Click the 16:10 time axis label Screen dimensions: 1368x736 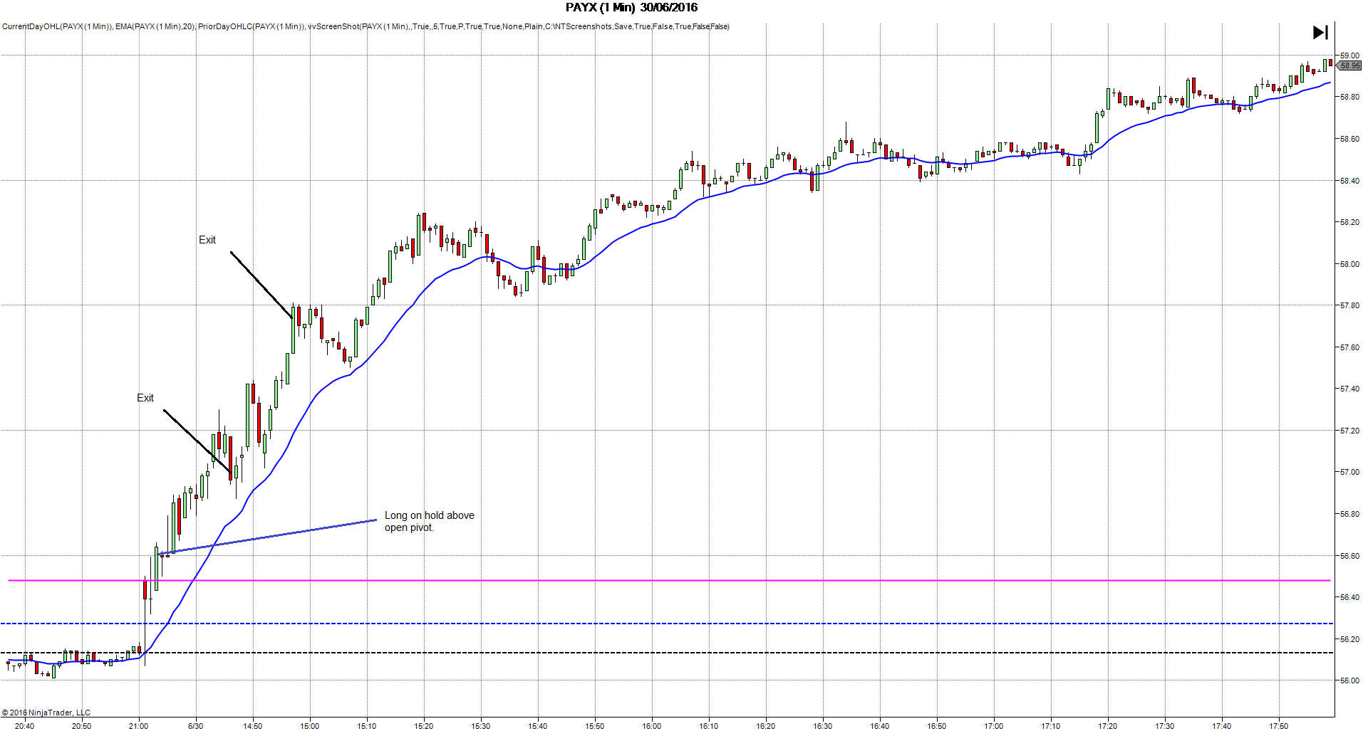coord(708,726)
